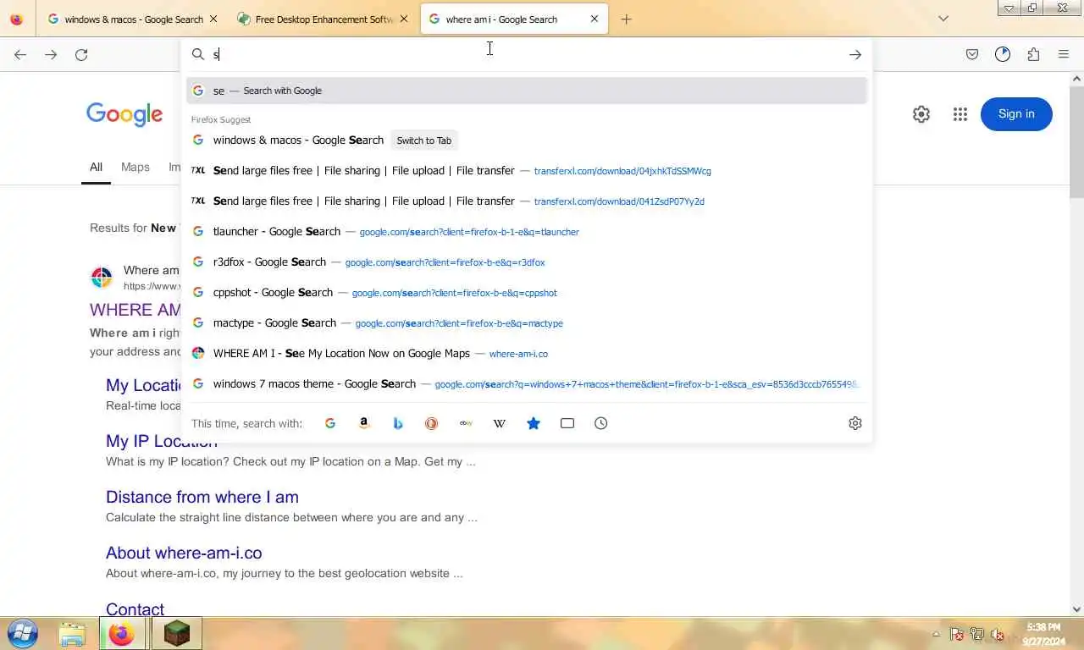The height and width of the screenshot is (650, 1084).
Task: Open search settings gear in dropdown
Action: (x=855, y=423)
